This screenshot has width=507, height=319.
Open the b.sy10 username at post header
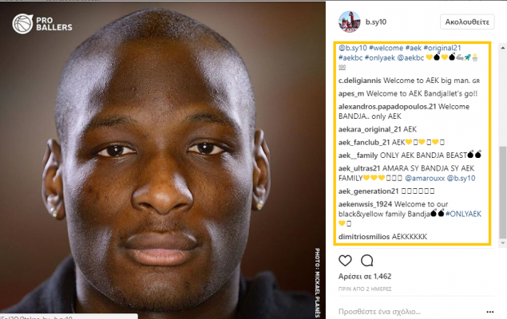click(x=376, y=22)
